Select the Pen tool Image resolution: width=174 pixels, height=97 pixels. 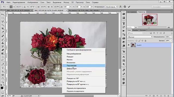pos(3,64)
